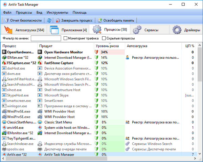Click the risk shield icon showing 34%

(x=97, y=52)
